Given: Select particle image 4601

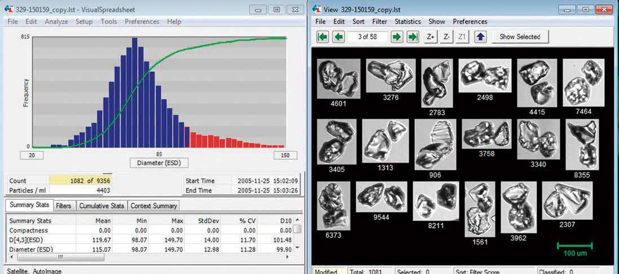Looking at the screenshot, I should (338, 79).
